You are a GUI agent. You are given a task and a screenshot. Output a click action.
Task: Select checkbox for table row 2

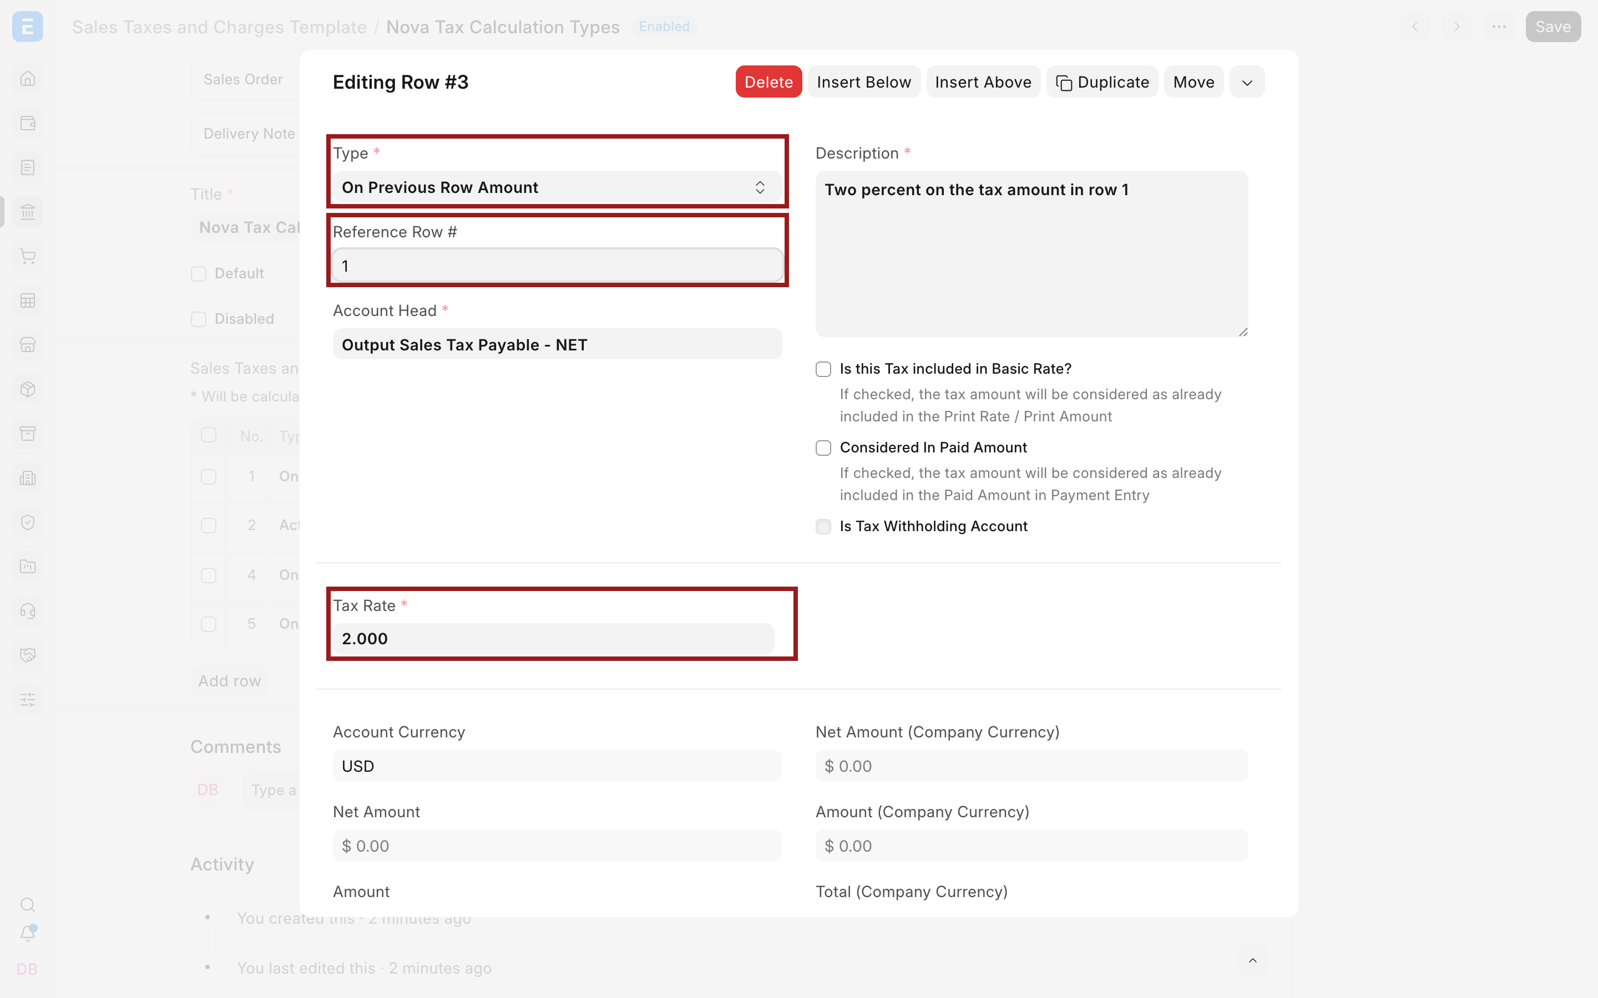click(209, 526)
